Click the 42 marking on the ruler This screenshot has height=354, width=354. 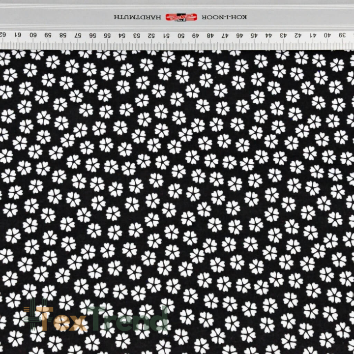[298, 35]
